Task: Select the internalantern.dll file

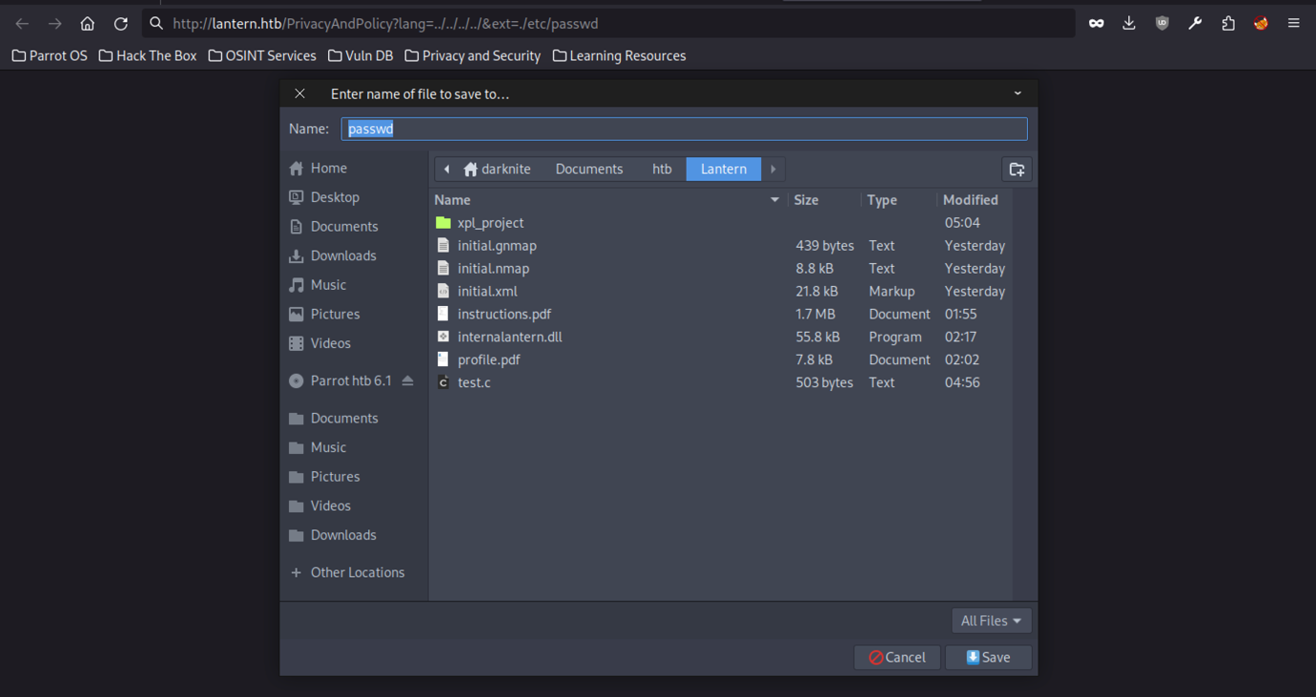Action: pos(509,337)
